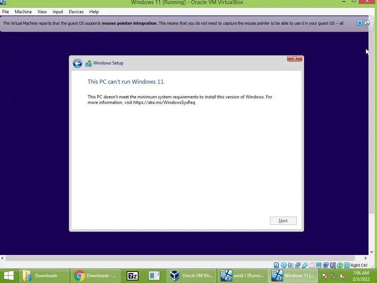Click the mouse integration status icon

point(340,265)
